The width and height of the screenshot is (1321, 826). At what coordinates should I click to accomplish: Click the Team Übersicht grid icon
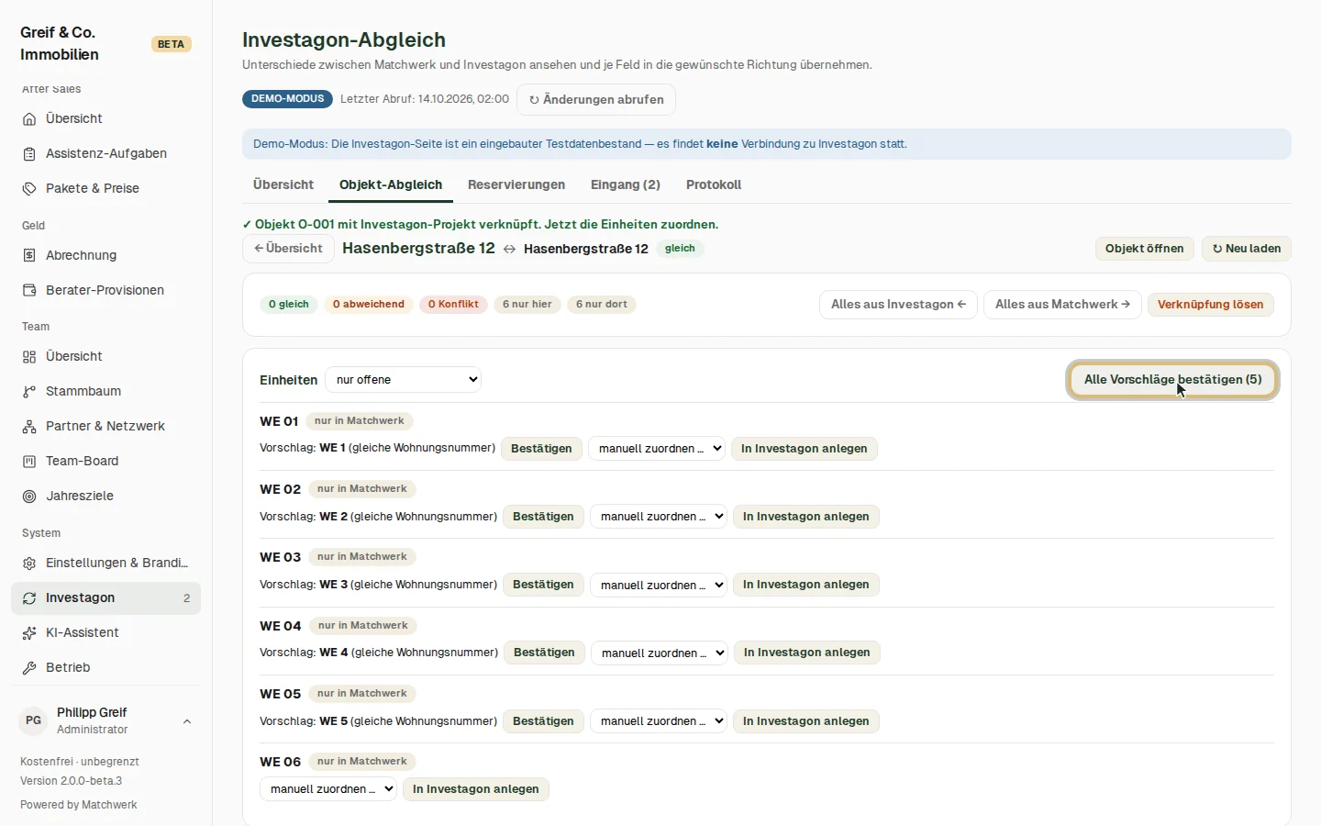[x=29, y=356]
